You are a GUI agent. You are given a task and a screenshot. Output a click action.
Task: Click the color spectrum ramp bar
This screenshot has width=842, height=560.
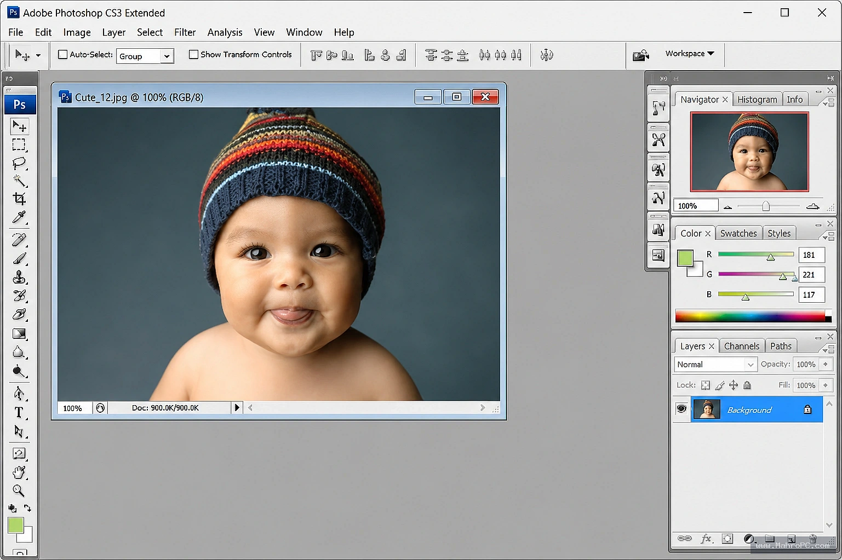point(753,316)
